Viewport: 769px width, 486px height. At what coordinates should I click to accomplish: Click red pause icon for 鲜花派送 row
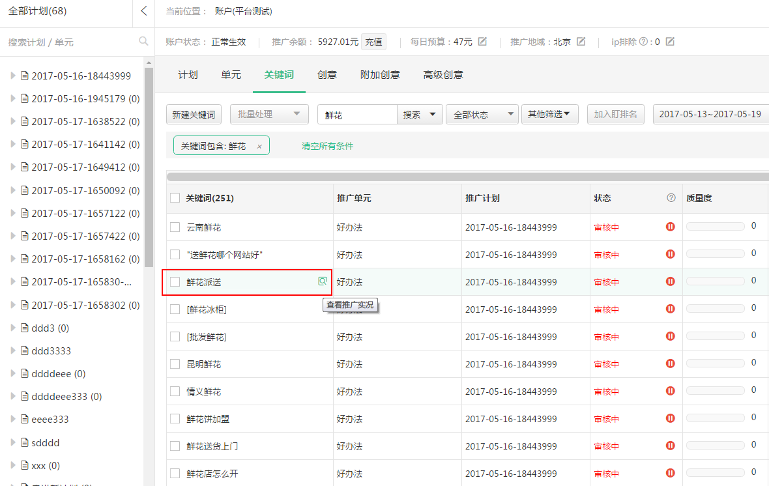coord(670,281)
